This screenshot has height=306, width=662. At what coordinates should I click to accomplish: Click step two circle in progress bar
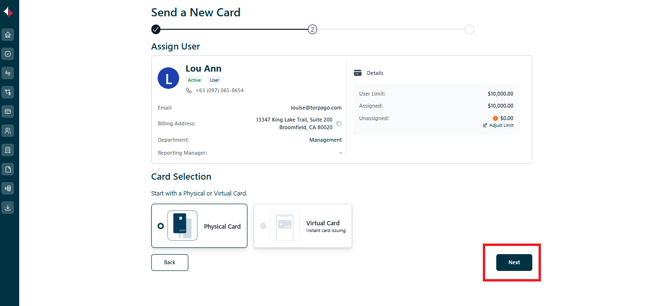312,29
